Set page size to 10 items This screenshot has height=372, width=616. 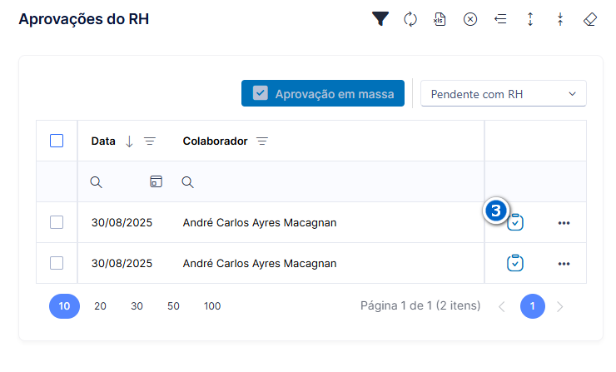pos(64,306)
